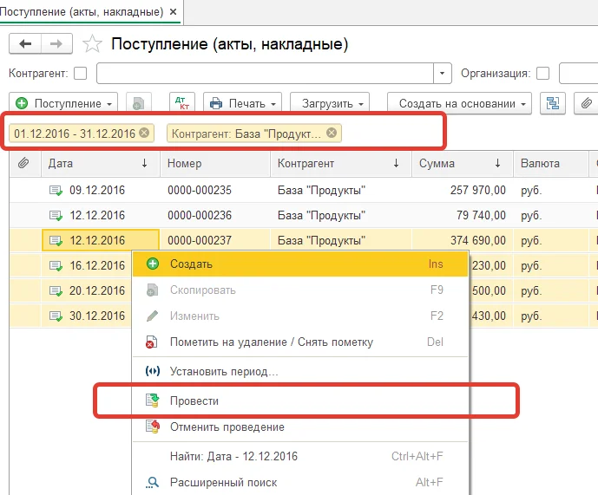Click the Валюта column header
The height and width of the screenshot is (495, 598).
click(x=550, y=164)
